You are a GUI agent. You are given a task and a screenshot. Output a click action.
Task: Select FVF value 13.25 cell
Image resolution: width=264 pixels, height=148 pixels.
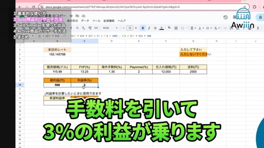coord(84,72)
